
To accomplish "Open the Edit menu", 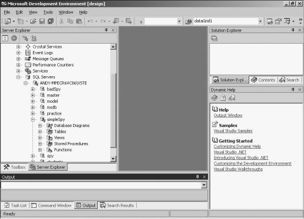I will tap(19, 12).
